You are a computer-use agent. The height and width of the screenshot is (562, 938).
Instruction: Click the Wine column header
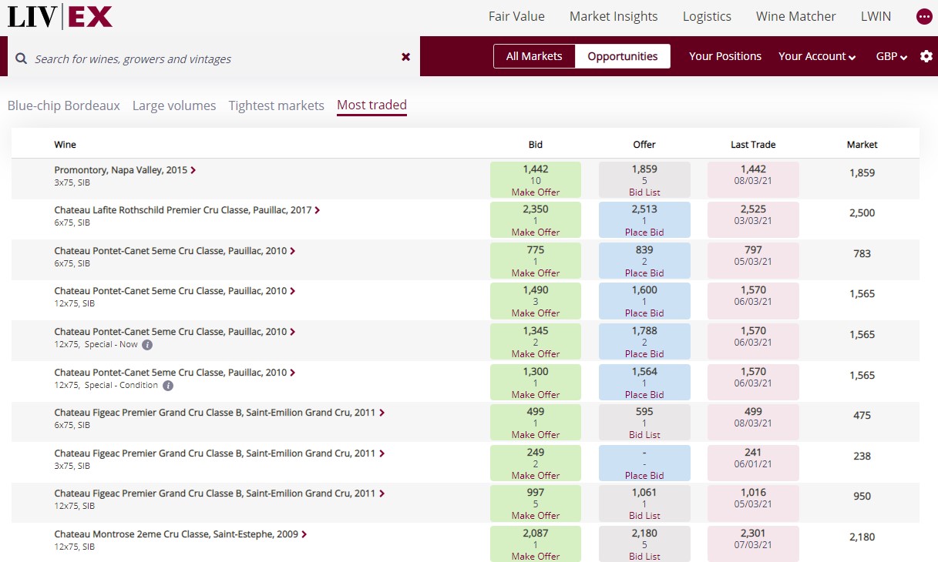coord(66,145)
